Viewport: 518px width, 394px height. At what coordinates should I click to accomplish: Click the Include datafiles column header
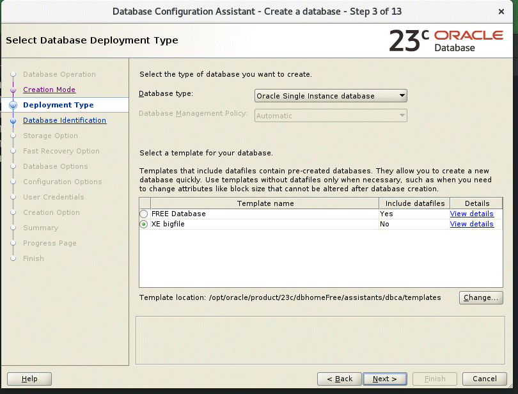coord(414,203)
